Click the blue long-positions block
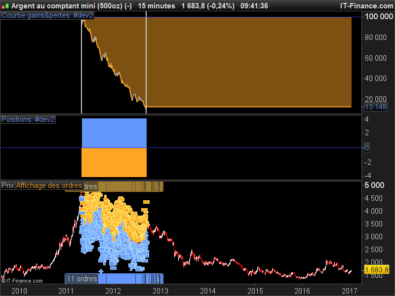This screenshot has width=395, height=296. point(114,133)
